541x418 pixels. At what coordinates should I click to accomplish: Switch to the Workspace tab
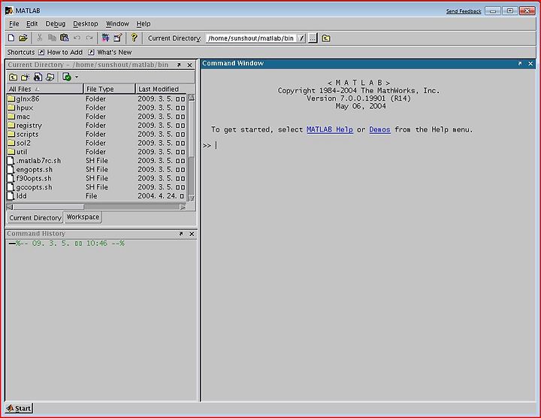[x=83, y=217]
